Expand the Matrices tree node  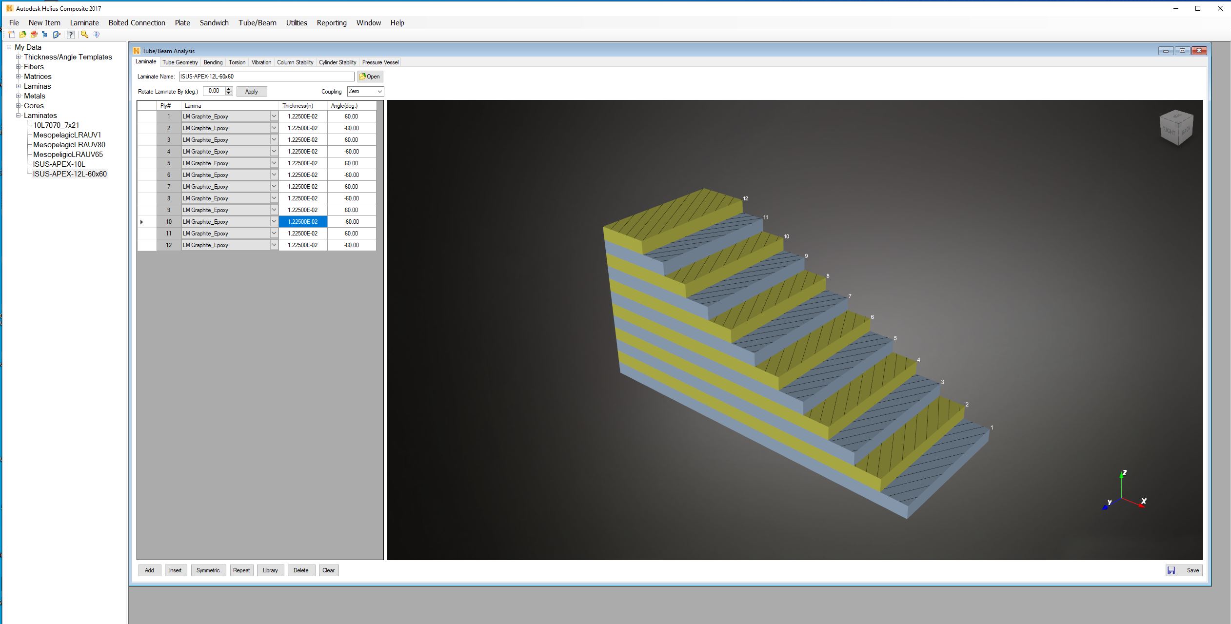[19, 77]
